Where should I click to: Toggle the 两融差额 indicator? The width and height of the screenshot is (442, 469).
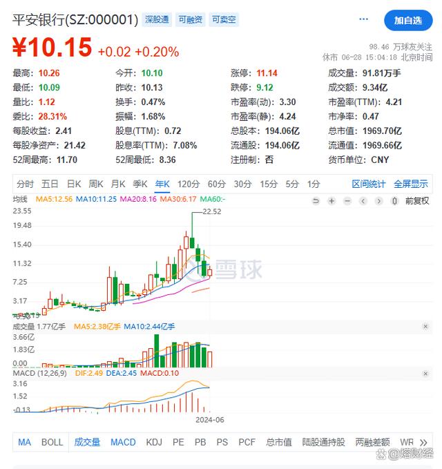[373, 442]
